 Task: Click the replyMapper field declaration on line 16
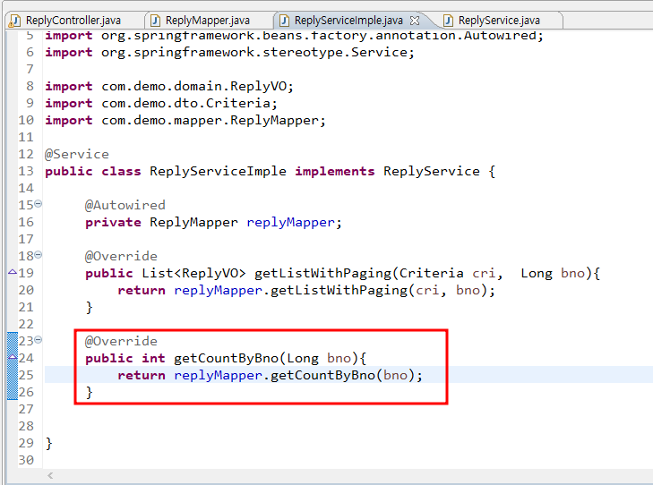click(x=291, y=223)
